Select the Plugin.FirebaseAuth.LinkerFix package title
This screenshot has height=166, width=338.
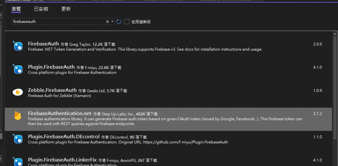[62, 160]
